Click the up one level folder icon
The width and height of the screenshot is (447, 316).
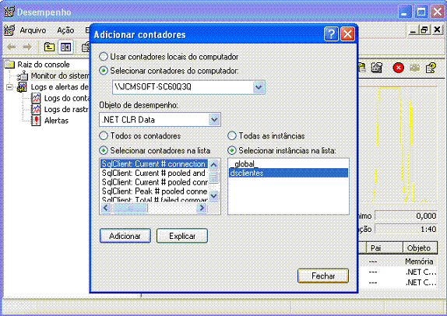49,47
